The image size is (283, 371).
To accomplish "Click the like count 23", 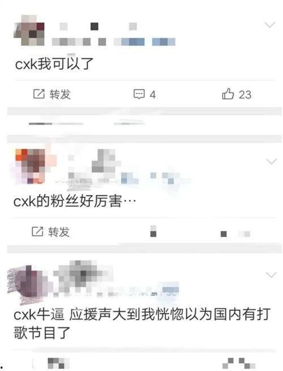I will click(245, 95).
